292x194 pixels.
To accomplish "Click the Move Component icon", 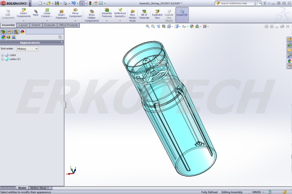I will (x=75, y=14).
